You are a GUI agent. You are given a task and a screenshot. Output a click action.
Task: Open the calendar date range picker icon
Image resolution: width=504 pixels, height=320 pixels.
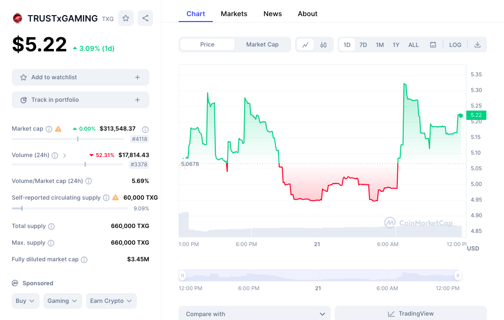[433, 45]
